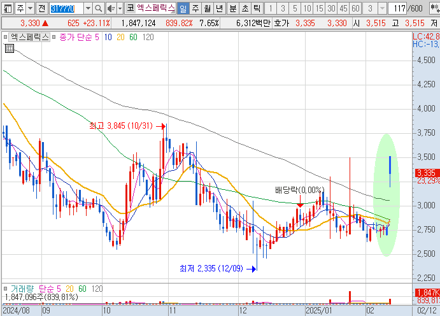Click the 6,312백만 trade amount value
Viewport: 440px width, 316px height.
tap(253, 23)
